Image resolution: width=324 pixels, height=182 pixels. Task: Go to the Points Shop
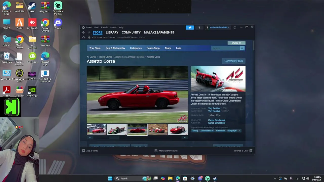click(x=153, y=48)
